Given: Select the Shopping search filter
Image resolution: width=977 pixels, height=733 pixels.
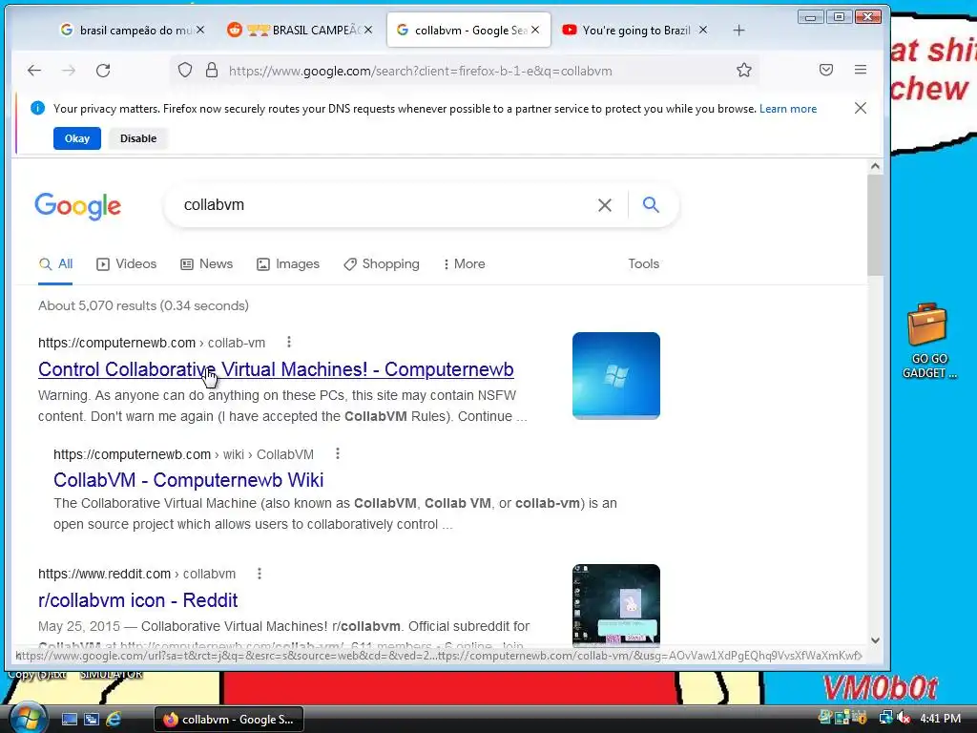Looking at the screenshot, I should [x=382, y=263].
